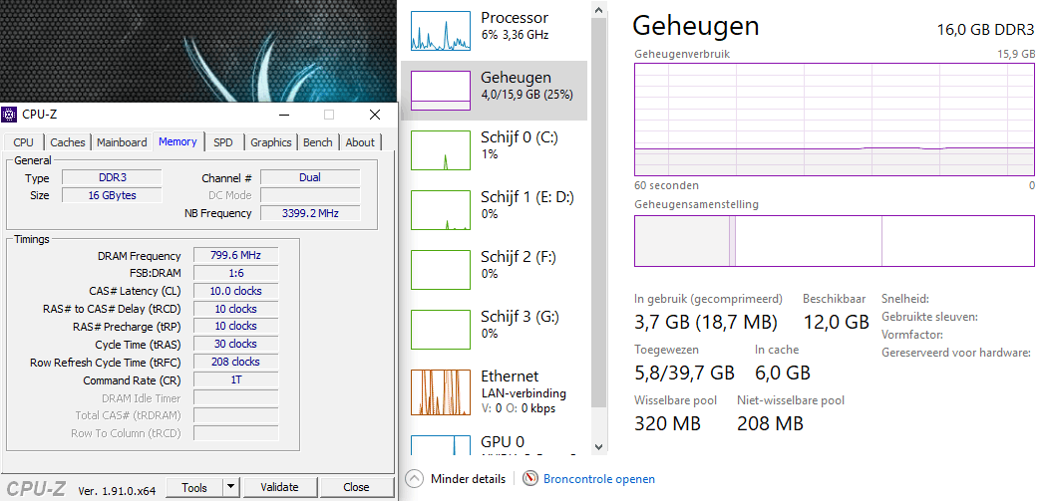Image resolution: width=1048 pixels, height=501 pixels.
Task: Click the Close button in CPU-Z
Action: 356,487
